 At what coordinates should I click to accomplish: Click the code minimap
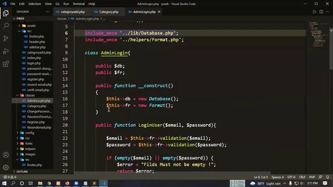[318, 34]
